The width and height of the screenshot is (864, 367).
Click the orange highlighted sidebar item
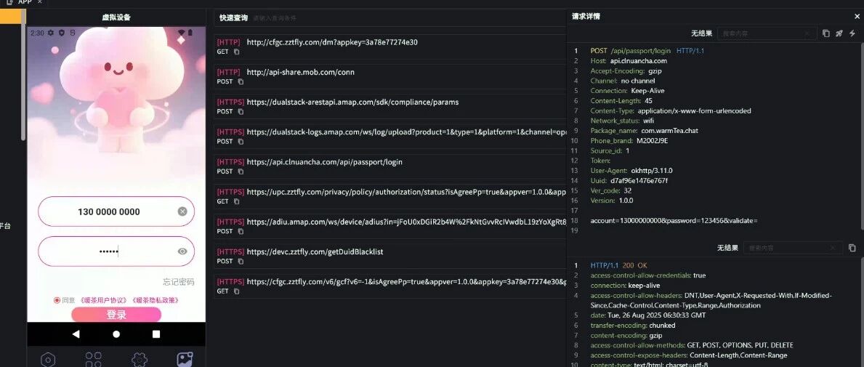(x=10, y=17)
